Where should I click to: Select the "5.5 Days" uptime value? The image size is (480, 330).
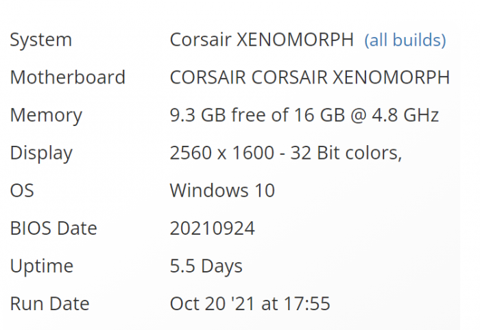206,266
